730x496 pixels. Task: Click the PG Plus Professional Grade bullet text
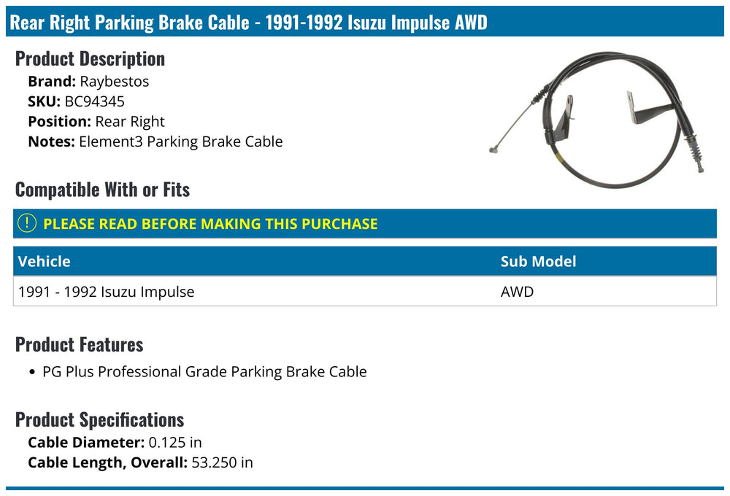pos(204,372)
